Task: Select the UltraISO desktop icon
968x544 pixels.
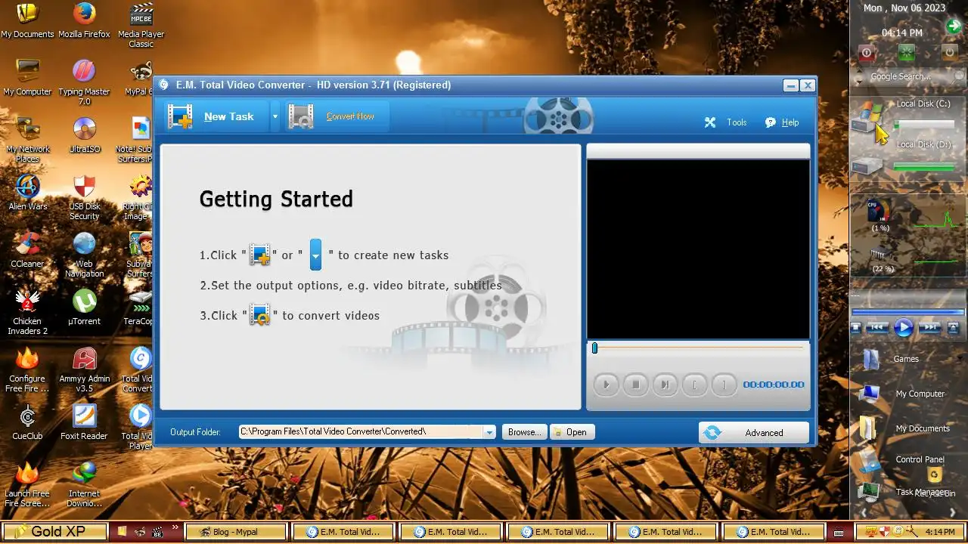Action: coord(84,135)
